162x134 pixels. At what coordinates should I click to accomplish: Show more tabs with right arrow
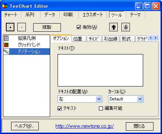coord(156,38)
